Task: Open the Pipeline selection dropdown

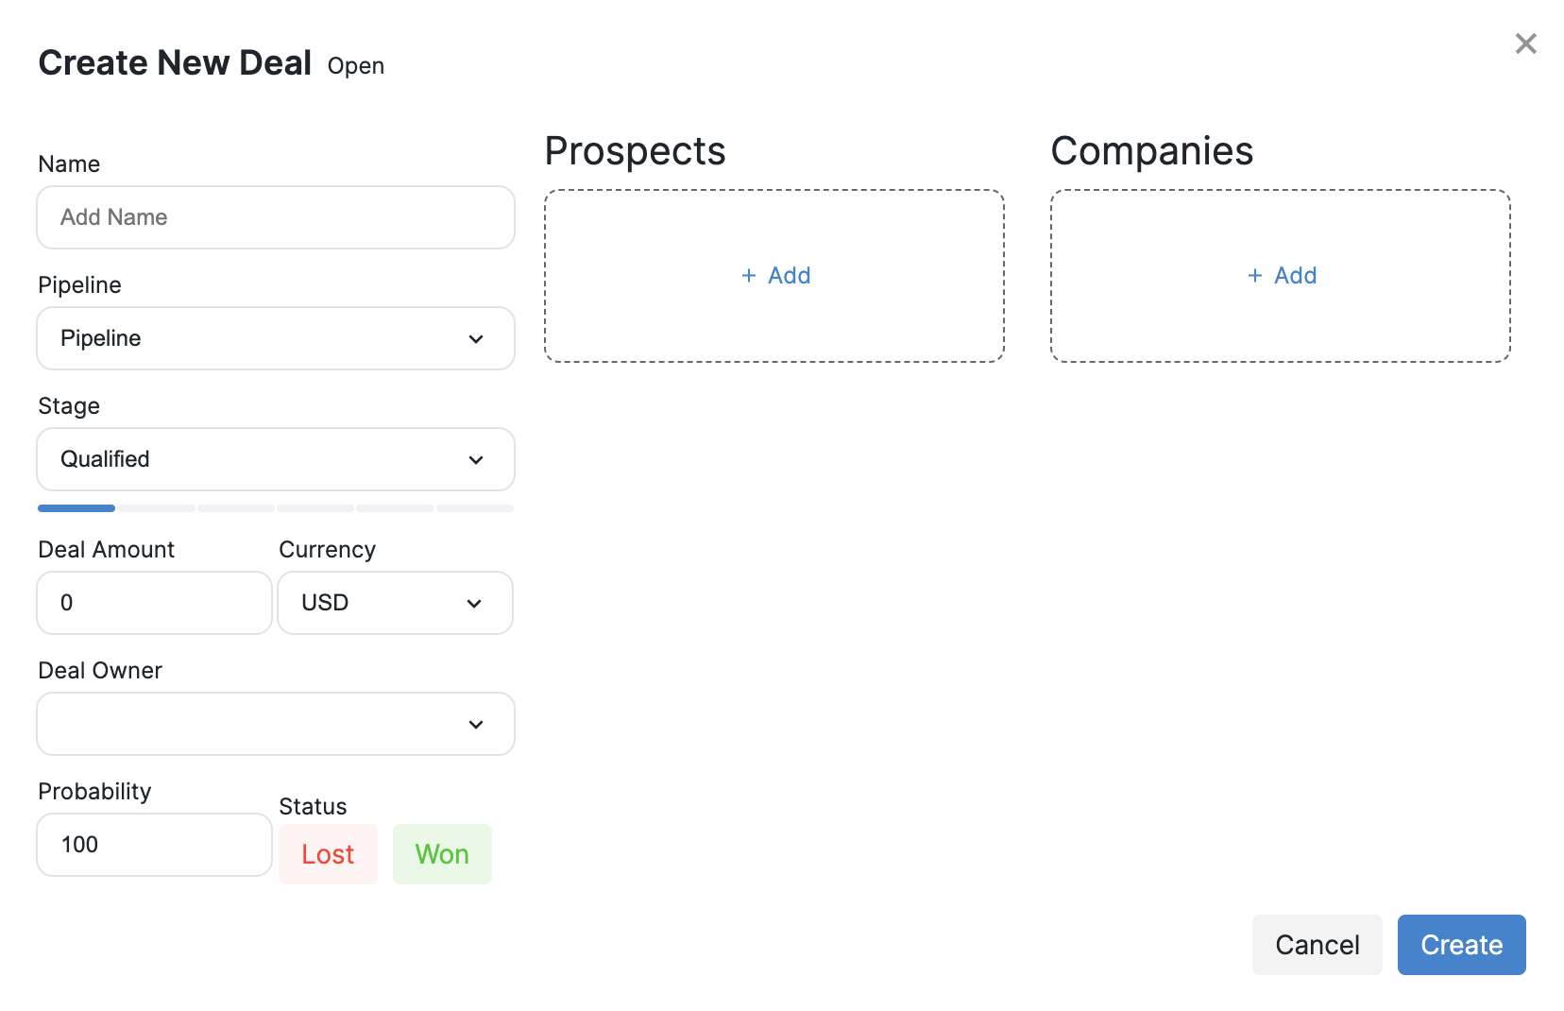Action: click(x=276, y=338)
